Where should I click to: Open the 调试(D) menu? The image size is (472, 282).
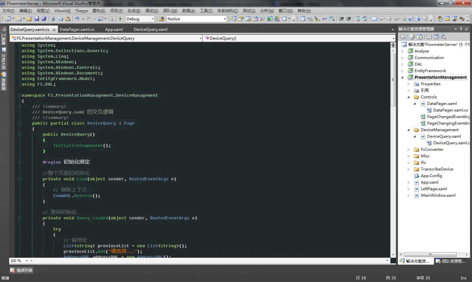(x=152, y=11)
